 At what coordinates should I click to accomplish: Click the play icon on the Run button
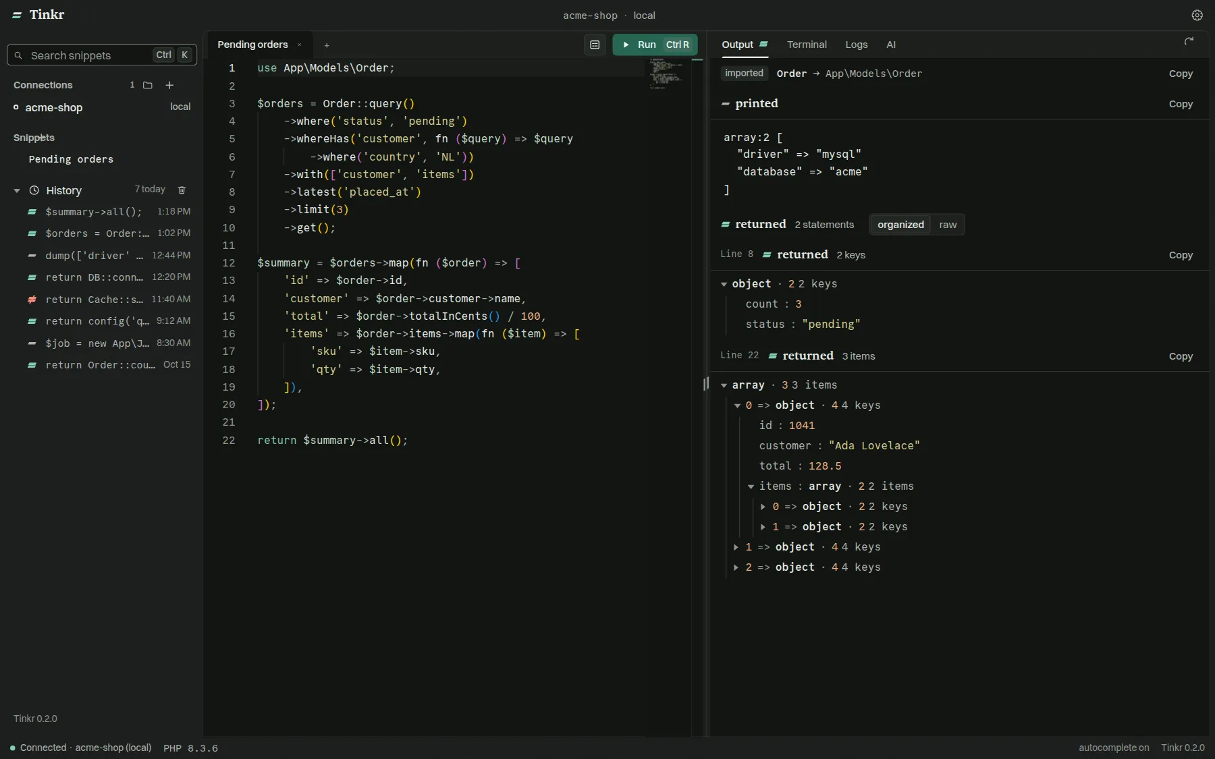click(626, 45)
